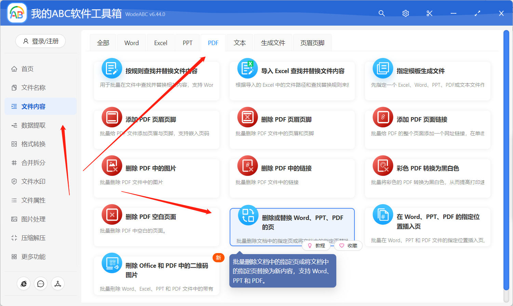The image size is (513, 306).
Task: Open the settings gear icon
Action: [x=405, y=13]
